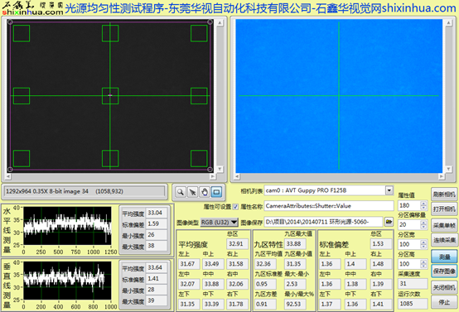Select the rectangle ROI tool
This screenshot has height=312, width=459.
point(216,192)
